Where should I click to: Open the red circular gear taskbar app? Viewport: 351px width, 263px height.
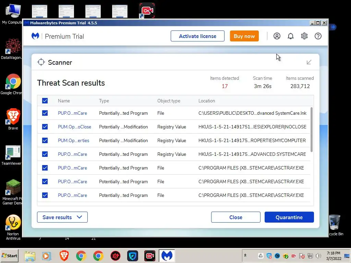coord(115,256)
